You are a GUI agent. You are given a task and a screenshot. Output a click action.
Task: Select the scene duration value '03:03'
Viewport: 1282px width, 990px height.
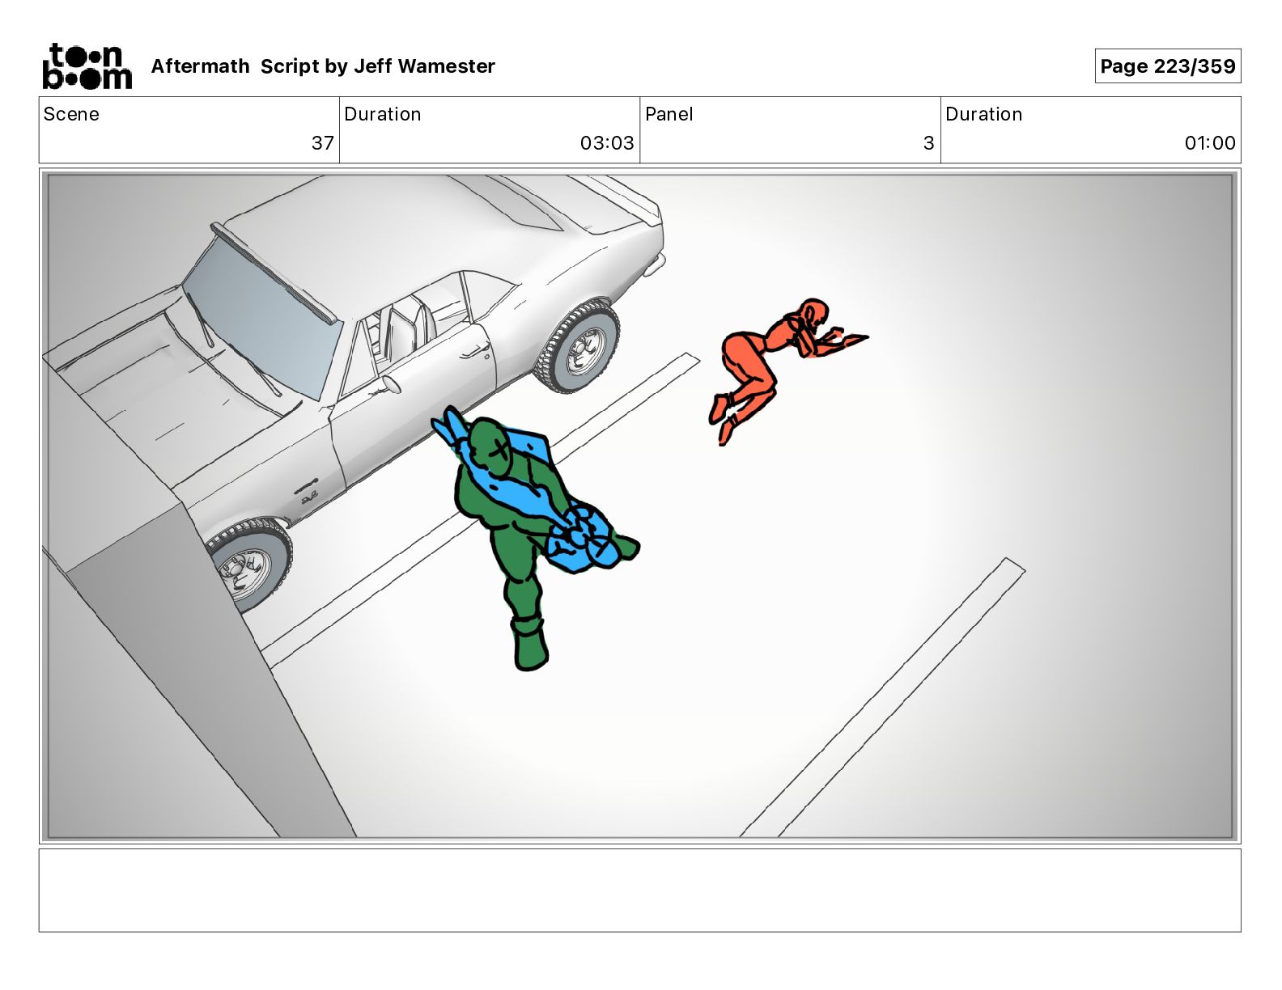pyautogui.click(x=607, y=143)
